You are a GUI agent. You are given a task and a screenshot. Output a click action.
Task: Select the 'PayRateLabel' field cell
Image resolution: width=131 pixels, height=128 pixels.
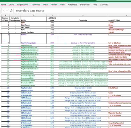[34, 88]
